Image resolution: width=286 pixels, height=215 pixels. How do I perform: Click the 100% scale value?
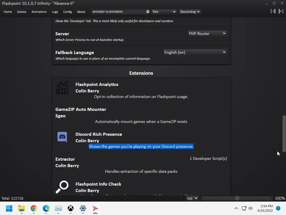(x=280, y=198)
